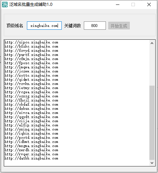Click the 顶级域名 input field
158x173 pixels.
point(44,26)
